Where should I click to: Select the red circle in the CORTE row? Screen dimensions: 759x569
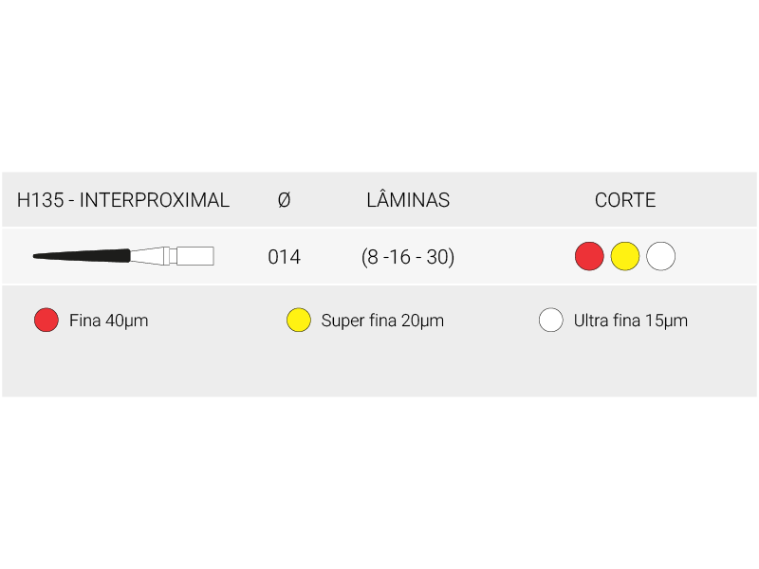589,256
